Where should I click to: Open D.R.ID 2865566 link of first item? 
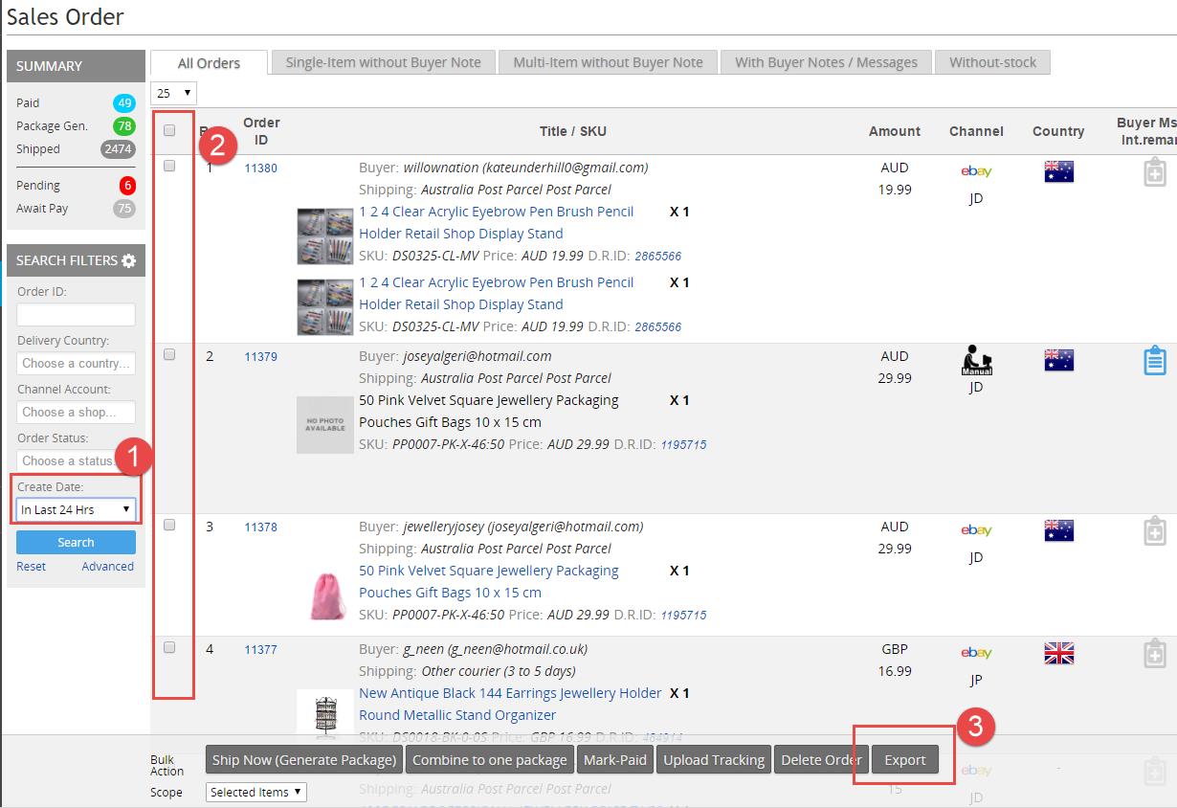658,256
